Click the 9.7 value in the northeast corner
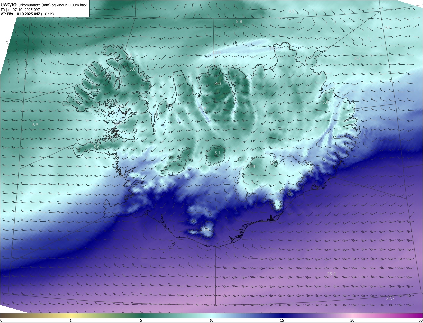The height and width of the screenshot is (323, 423). (388, 28)
